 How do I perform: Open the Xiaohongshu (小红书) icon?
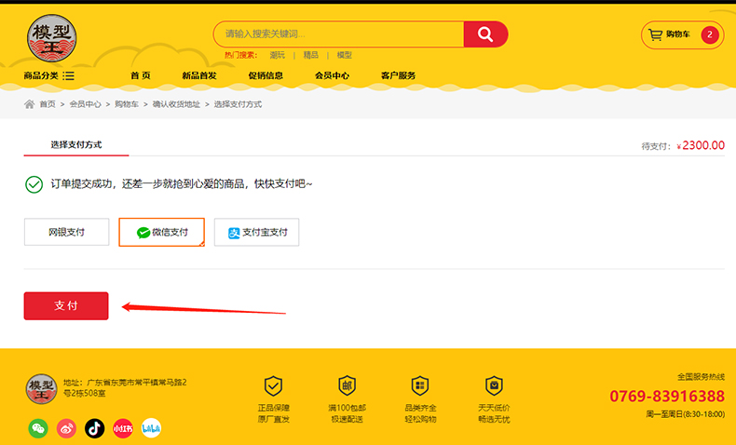(x=122, y=428)
